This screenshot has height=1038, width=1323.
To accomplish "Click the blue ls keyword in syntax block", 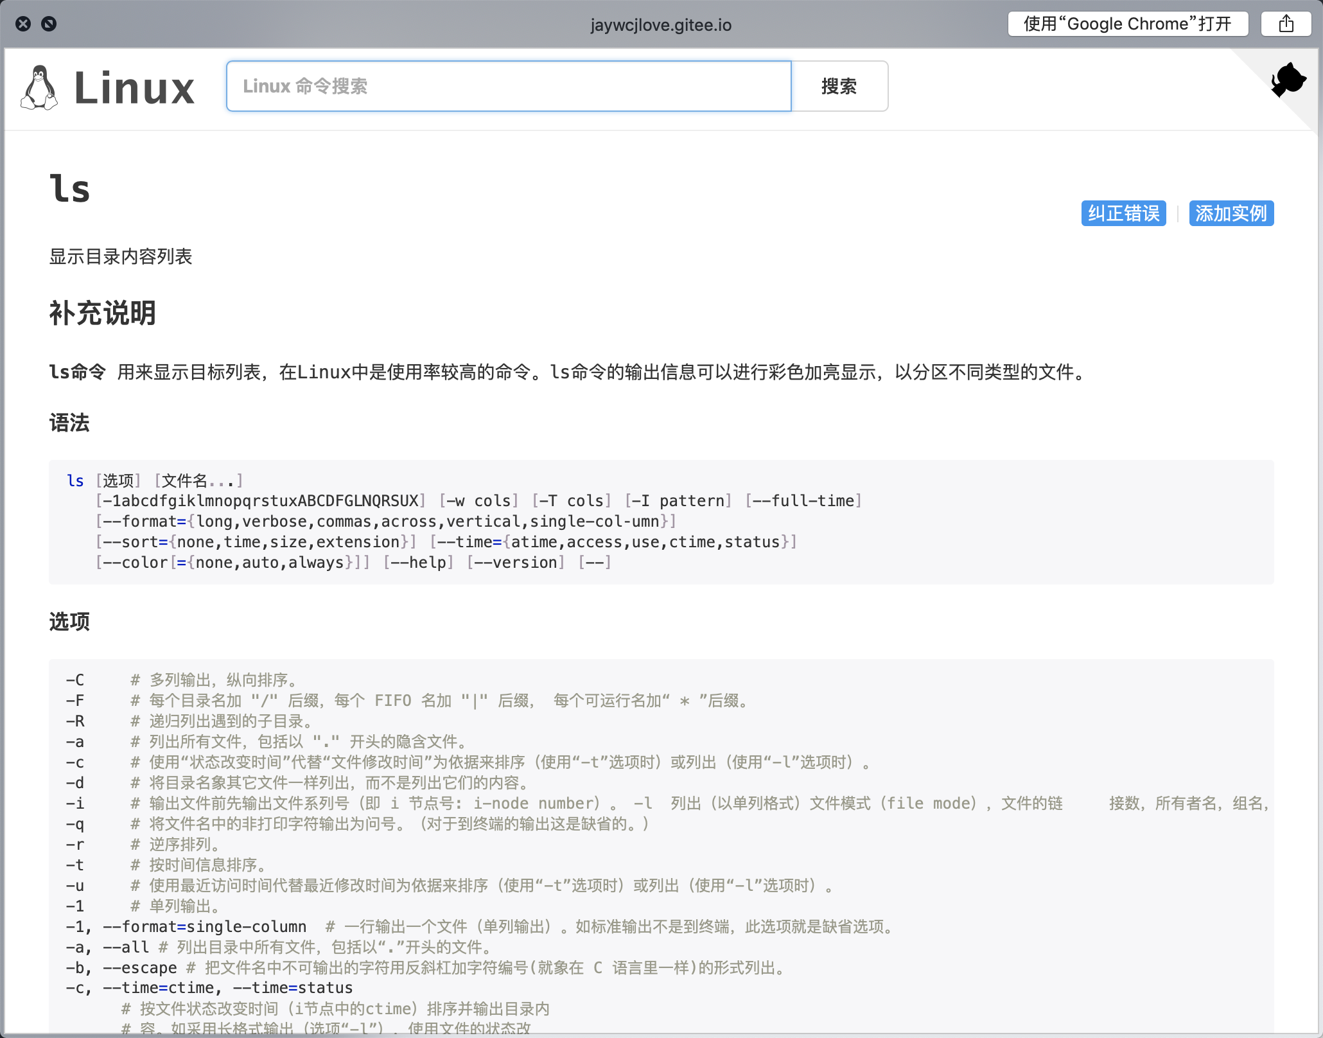I will (75, 480).
